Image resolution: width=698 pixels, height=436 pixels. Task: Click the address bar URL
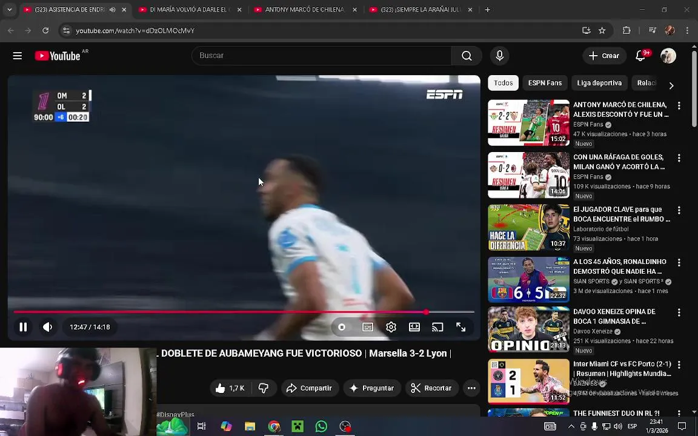tap(135, 30)
